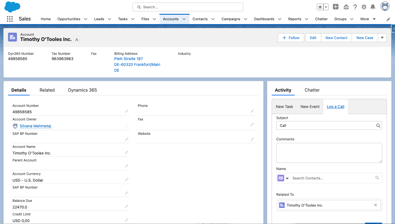The image size is (395, 224).
Task: Change Account Owner icon
Action: 127,126
